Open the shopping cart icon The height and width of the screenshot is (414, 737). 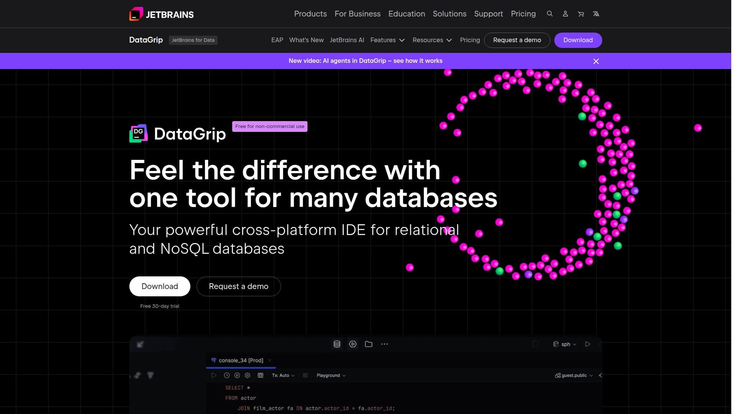[581, 14]
